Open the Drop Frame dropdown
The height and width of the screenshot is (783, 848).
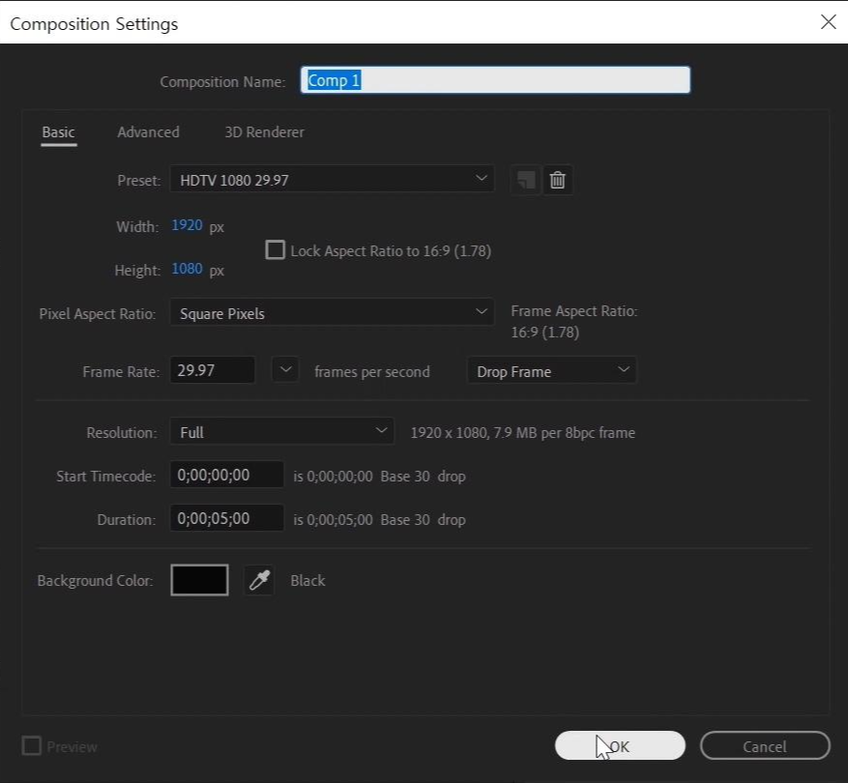coord(551,371)
